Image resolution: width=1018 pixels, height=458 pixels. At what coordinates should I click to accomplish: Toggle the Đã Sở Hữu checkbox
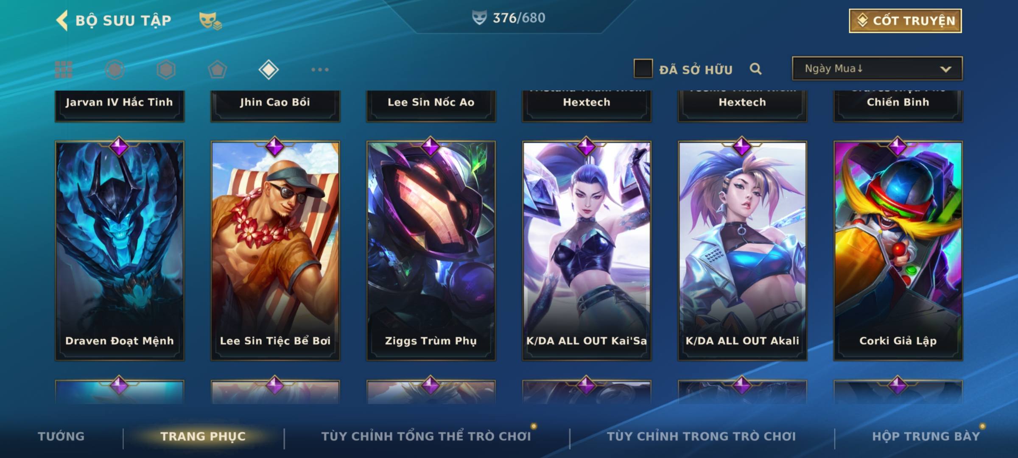pos(643,69)
